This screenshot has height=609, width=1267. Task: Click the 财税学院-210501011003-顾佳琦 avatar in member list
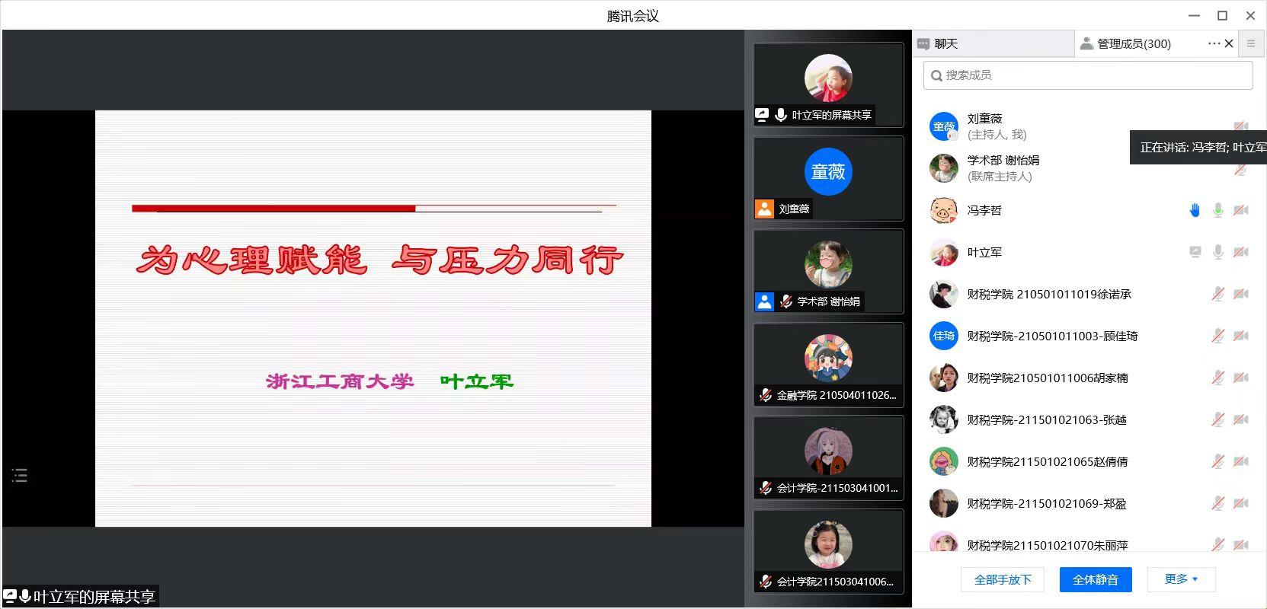[x=943, y=336]
